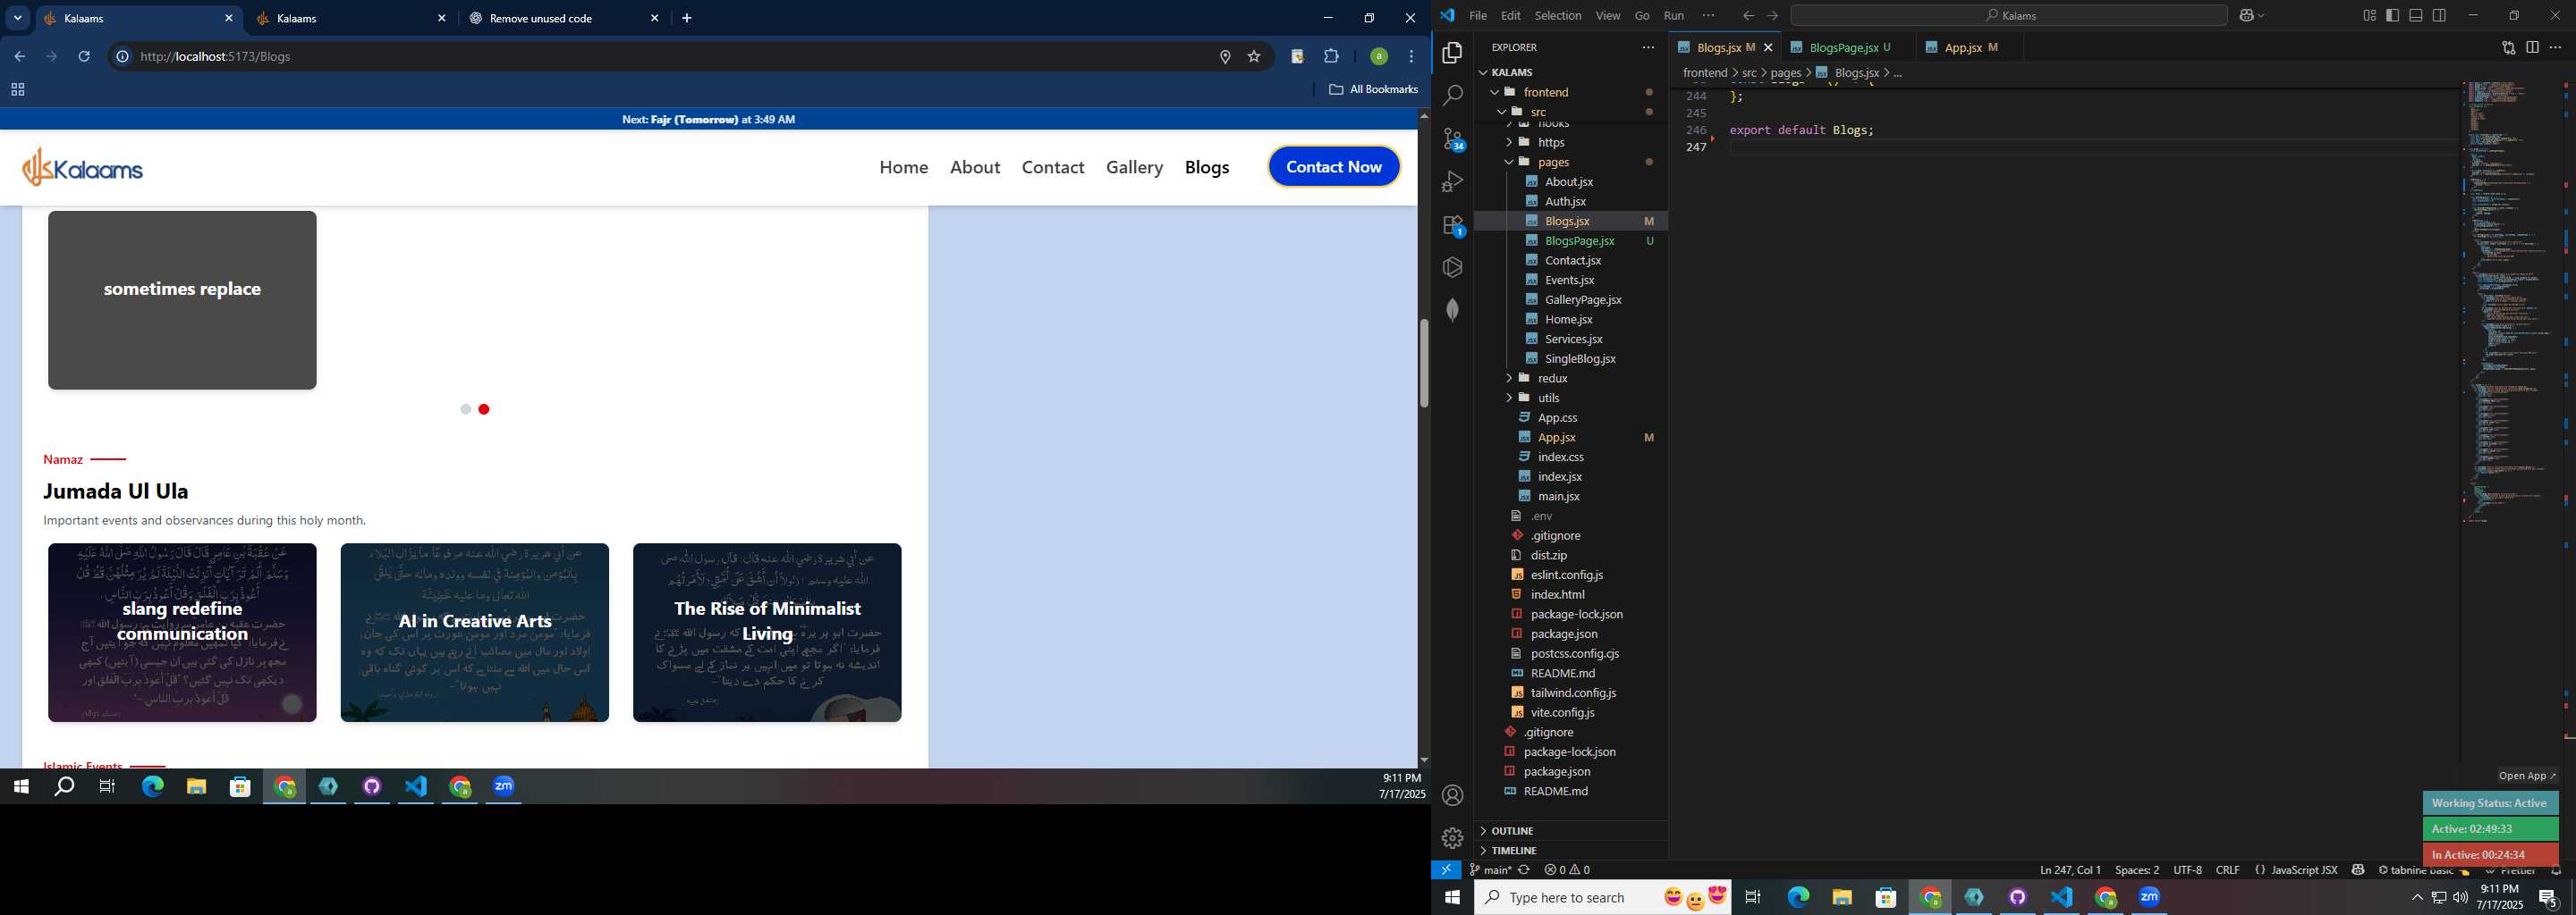The height and width of the screenshot is (915, 2576).
Task: Click the Kalams command center search box
Action: 2008,15
